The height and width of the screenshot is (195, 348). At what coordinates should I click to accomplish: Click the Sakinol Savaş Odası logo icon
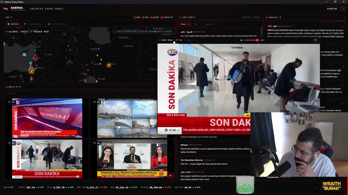point(5,9)
